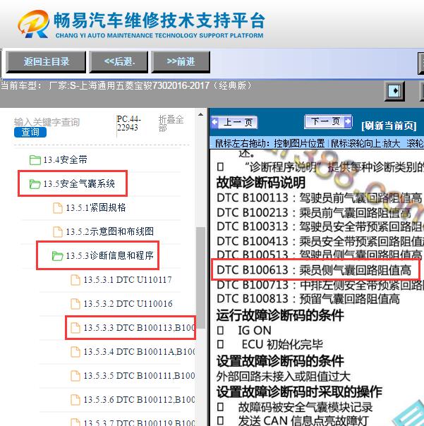Click text 外部回路未接入或阻值过大
The image size is (424, 426).
point(283,377)
